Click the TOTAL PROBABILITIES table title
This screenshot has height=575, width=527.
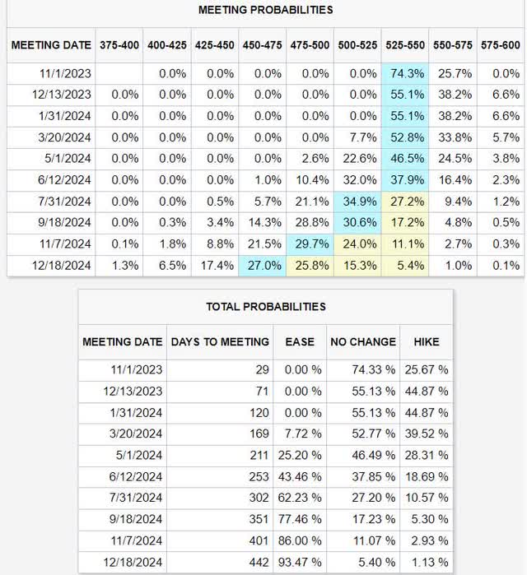266,306
